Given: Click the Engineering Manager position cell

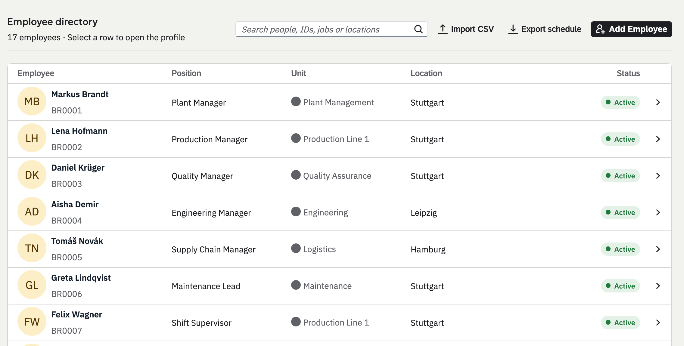Looking at the screenshot, I should [211, 213].
